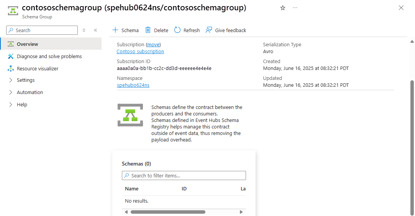
Task: Open the Help menu group
Action: coord(22,105)
